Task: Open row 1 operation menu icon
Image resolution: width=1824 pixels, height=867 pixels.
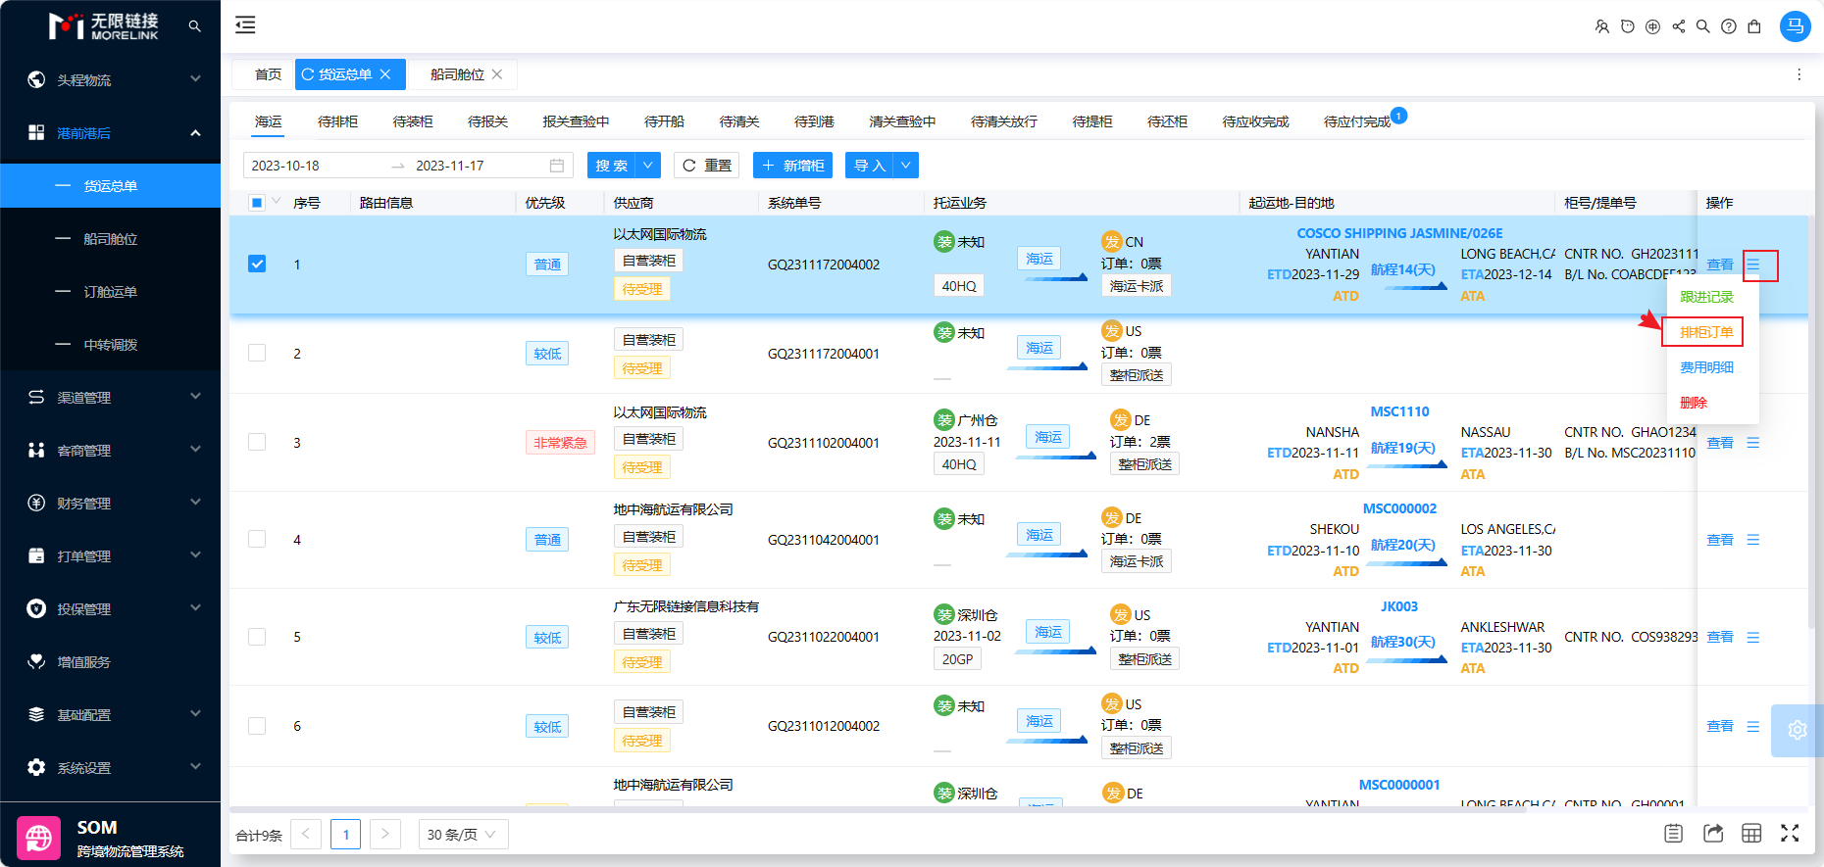Action: 1753,265
